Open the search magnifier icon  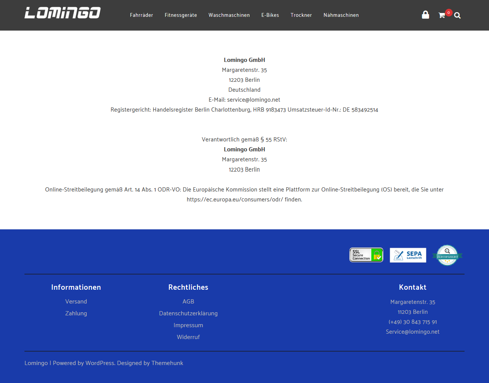click(x=457, y=16)
